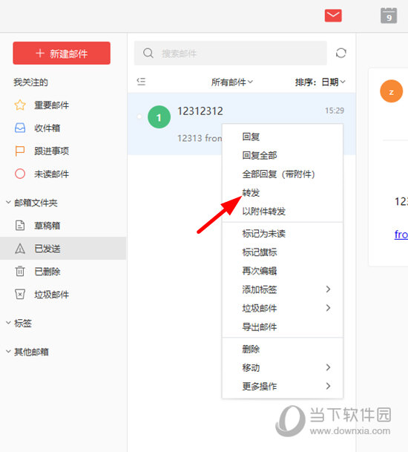Screen dimensions: 408x452
Task: Click the refresh mail list icon
Action: point(340,53)
